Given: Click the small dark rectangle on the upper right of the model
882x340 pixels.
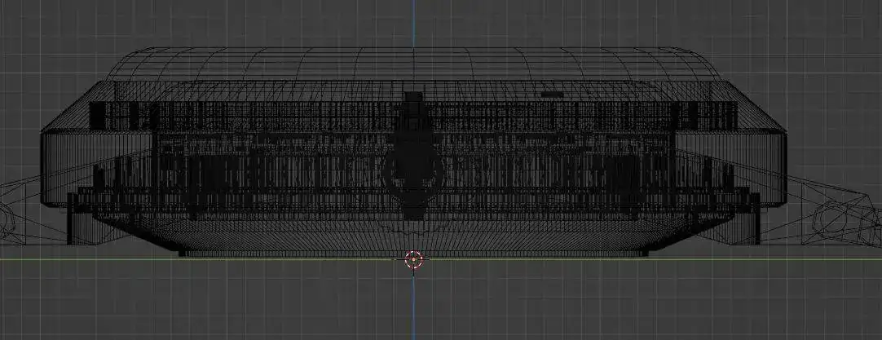Looking at the screenshot, I should (x=553, y=95).
